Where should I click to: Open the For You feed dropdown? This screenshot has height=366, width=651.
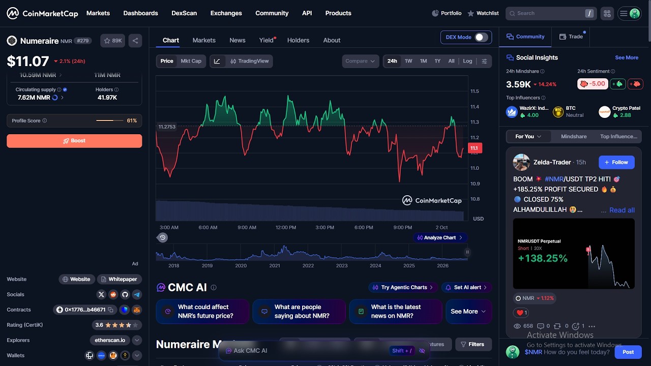click(x=528, y=136)
